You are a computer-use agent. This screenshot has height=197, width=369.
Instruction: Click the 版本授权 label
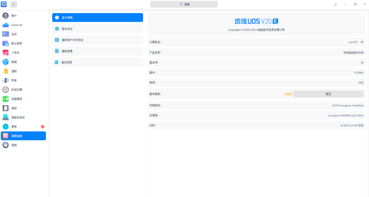155,94
